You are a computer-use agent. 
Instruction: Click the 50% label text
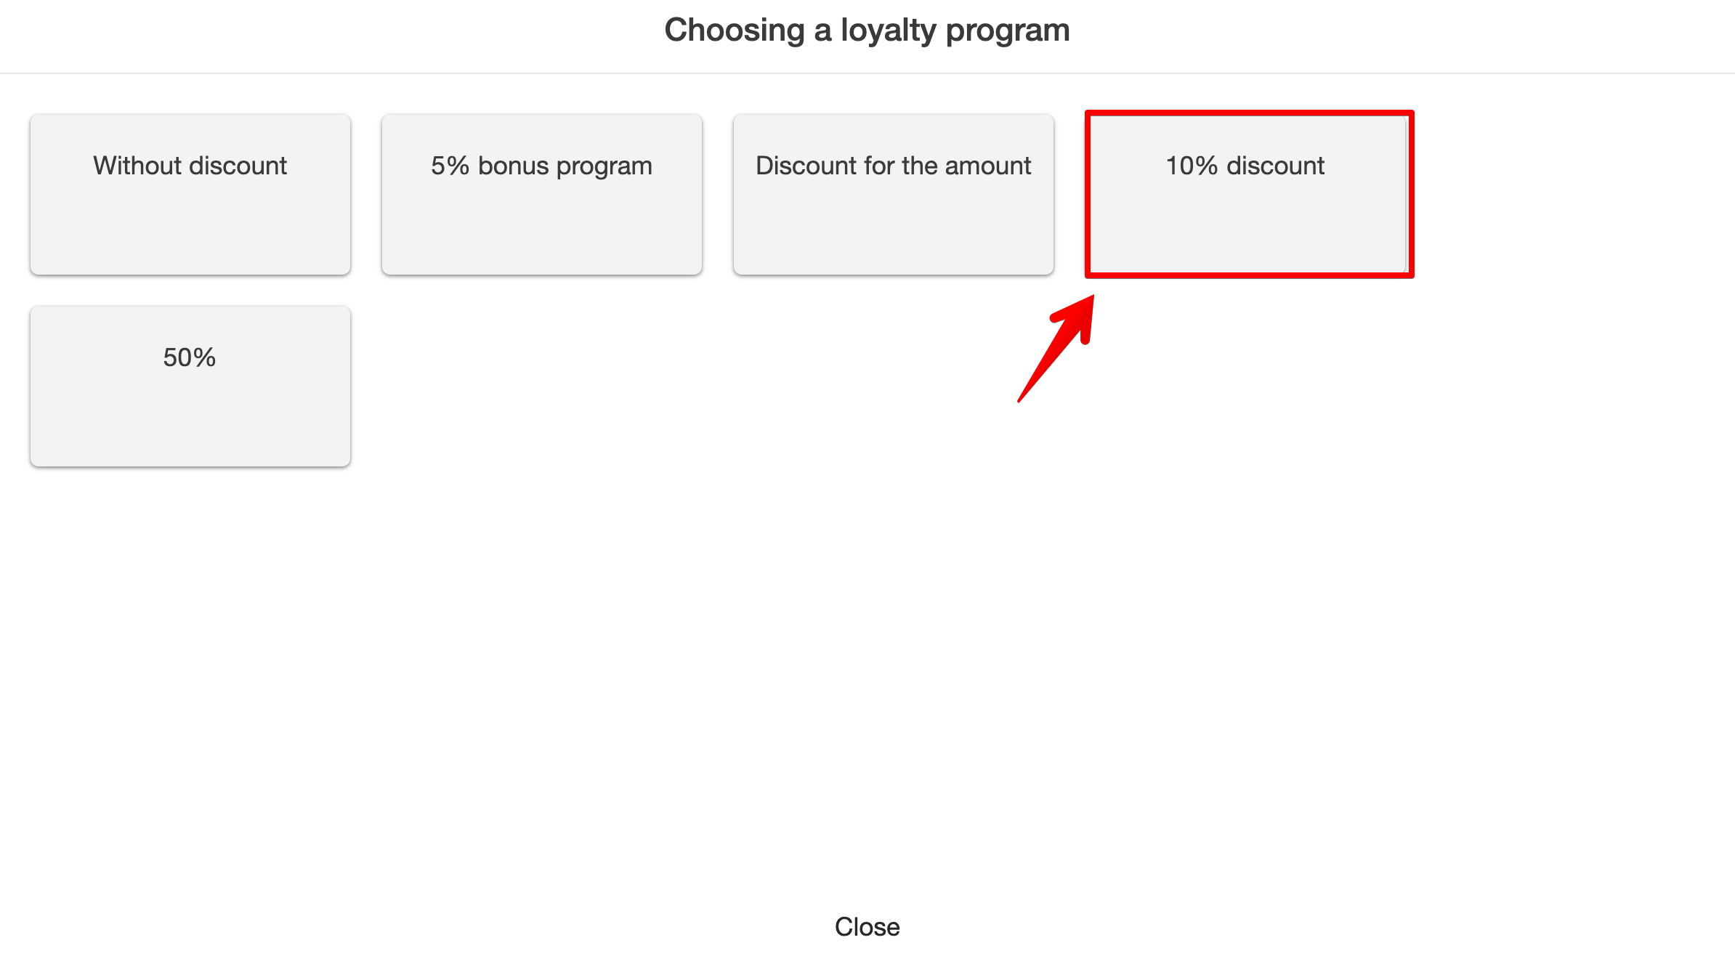(x=190, y=357)
